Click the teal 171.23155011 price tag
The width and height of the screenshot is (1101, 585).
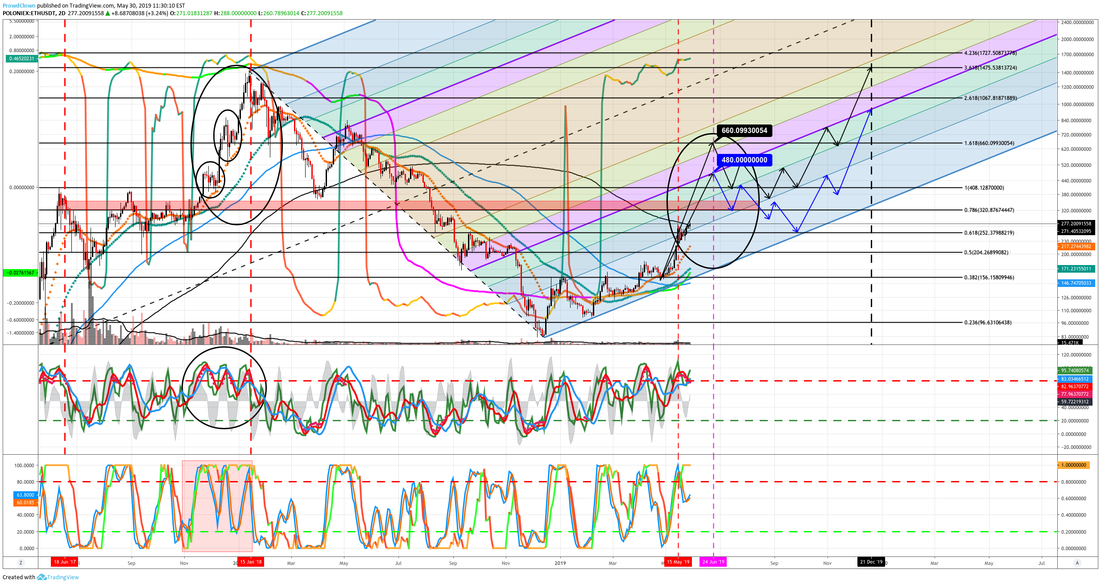pos(1076,269)
